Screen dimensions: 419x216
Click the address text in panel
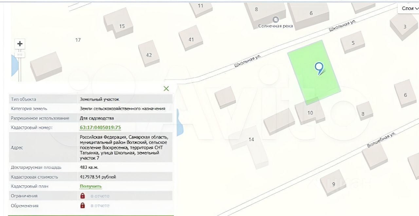[x=124, y=148]
